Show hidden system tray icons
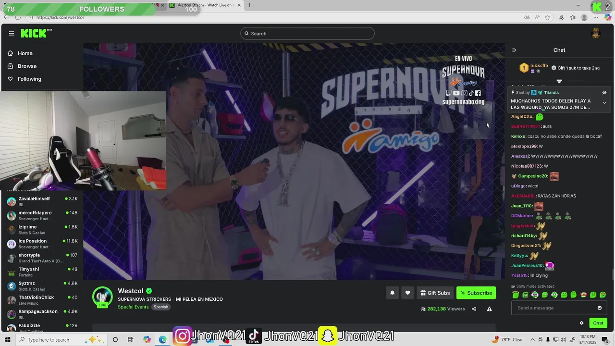615x346 pixels. [532, 340]
